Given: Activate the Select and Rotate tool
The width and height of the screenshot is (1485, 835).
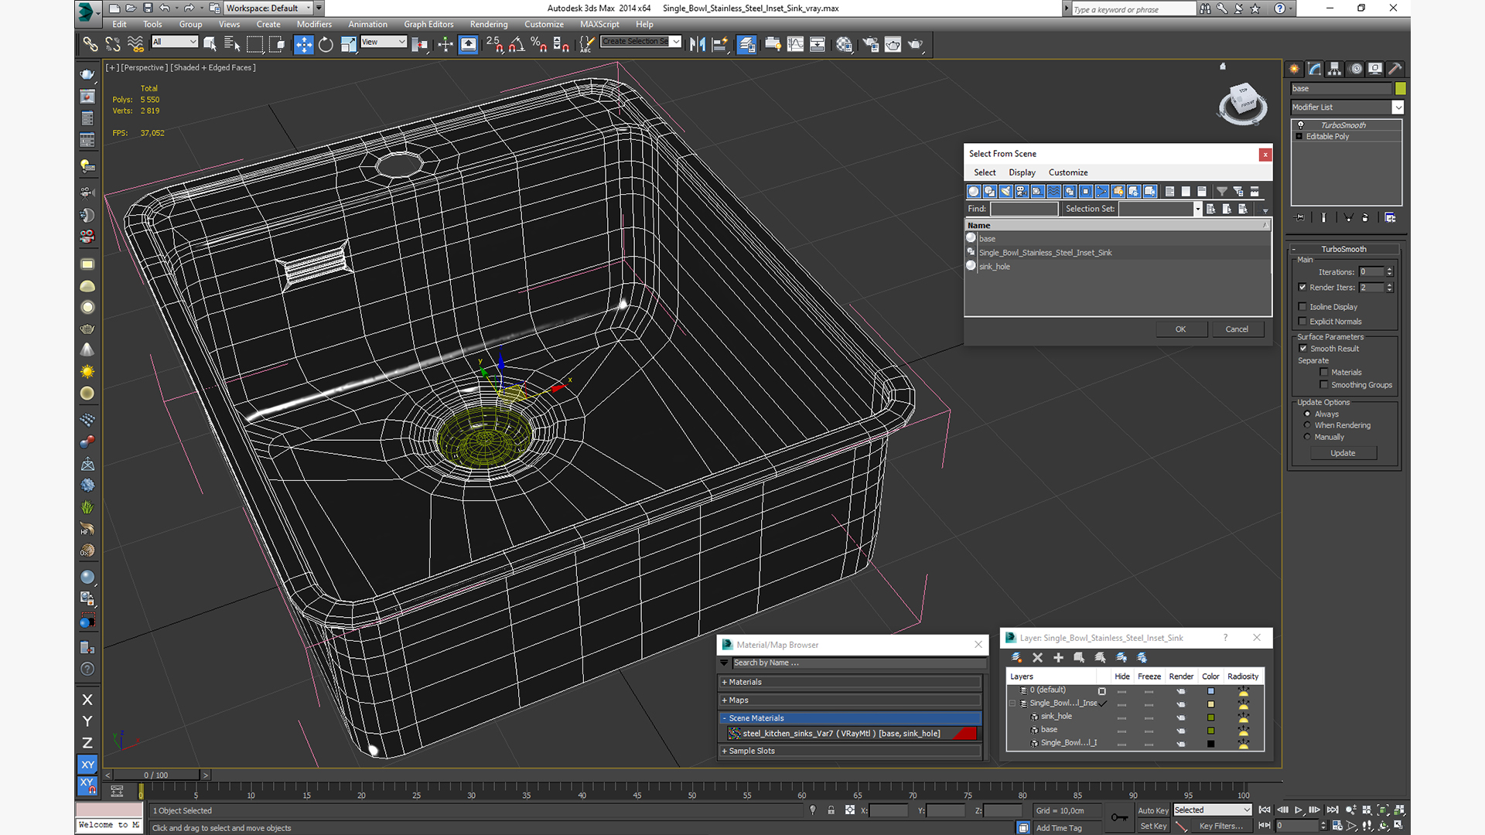Looking at the screenshot, I should [326, 44].
